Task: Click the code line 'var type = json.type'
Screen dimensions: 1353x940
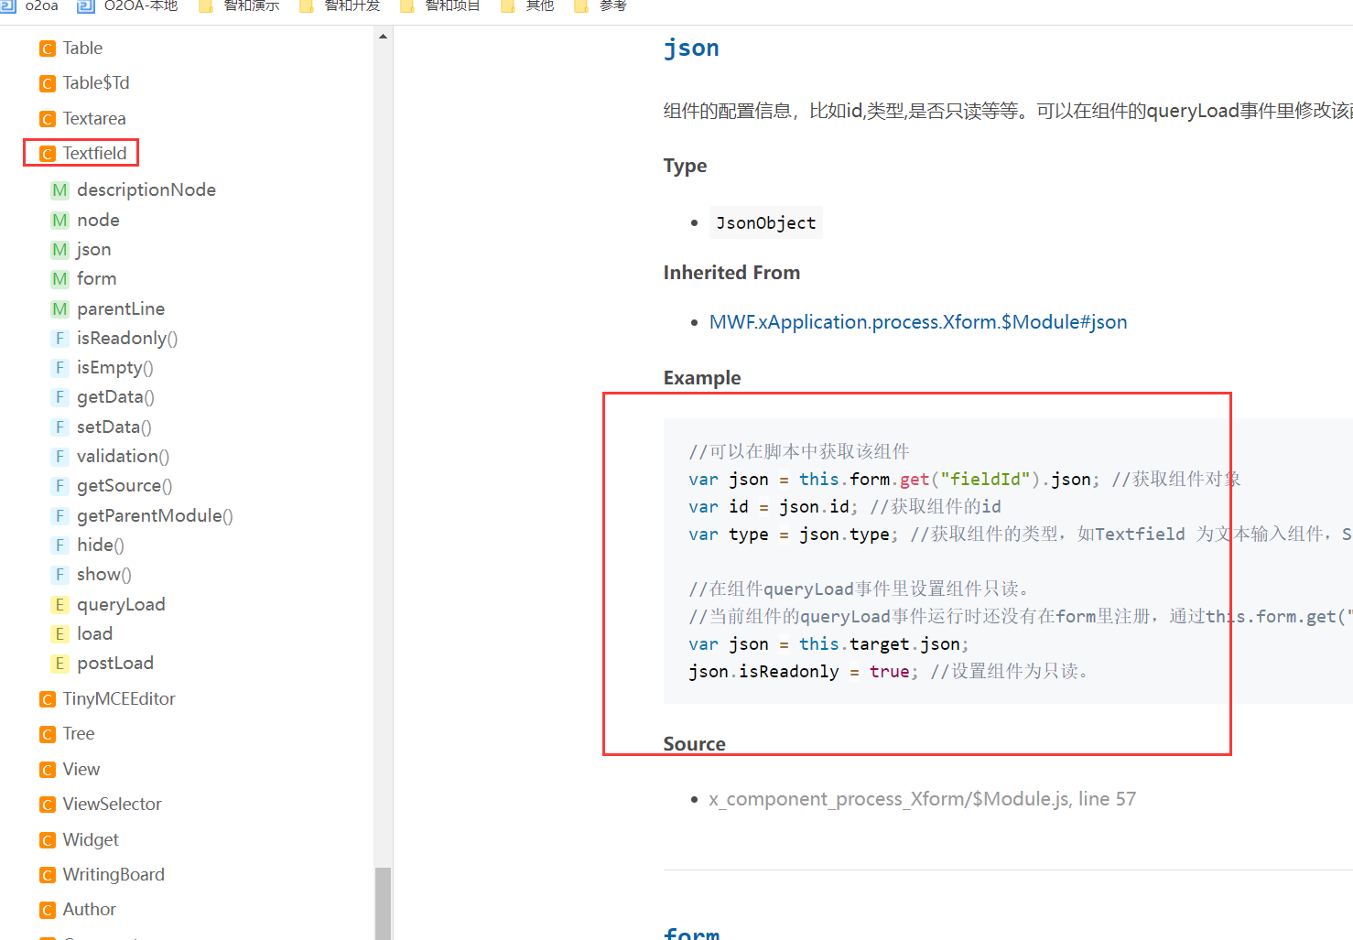Action: click(x=794, y=535)
